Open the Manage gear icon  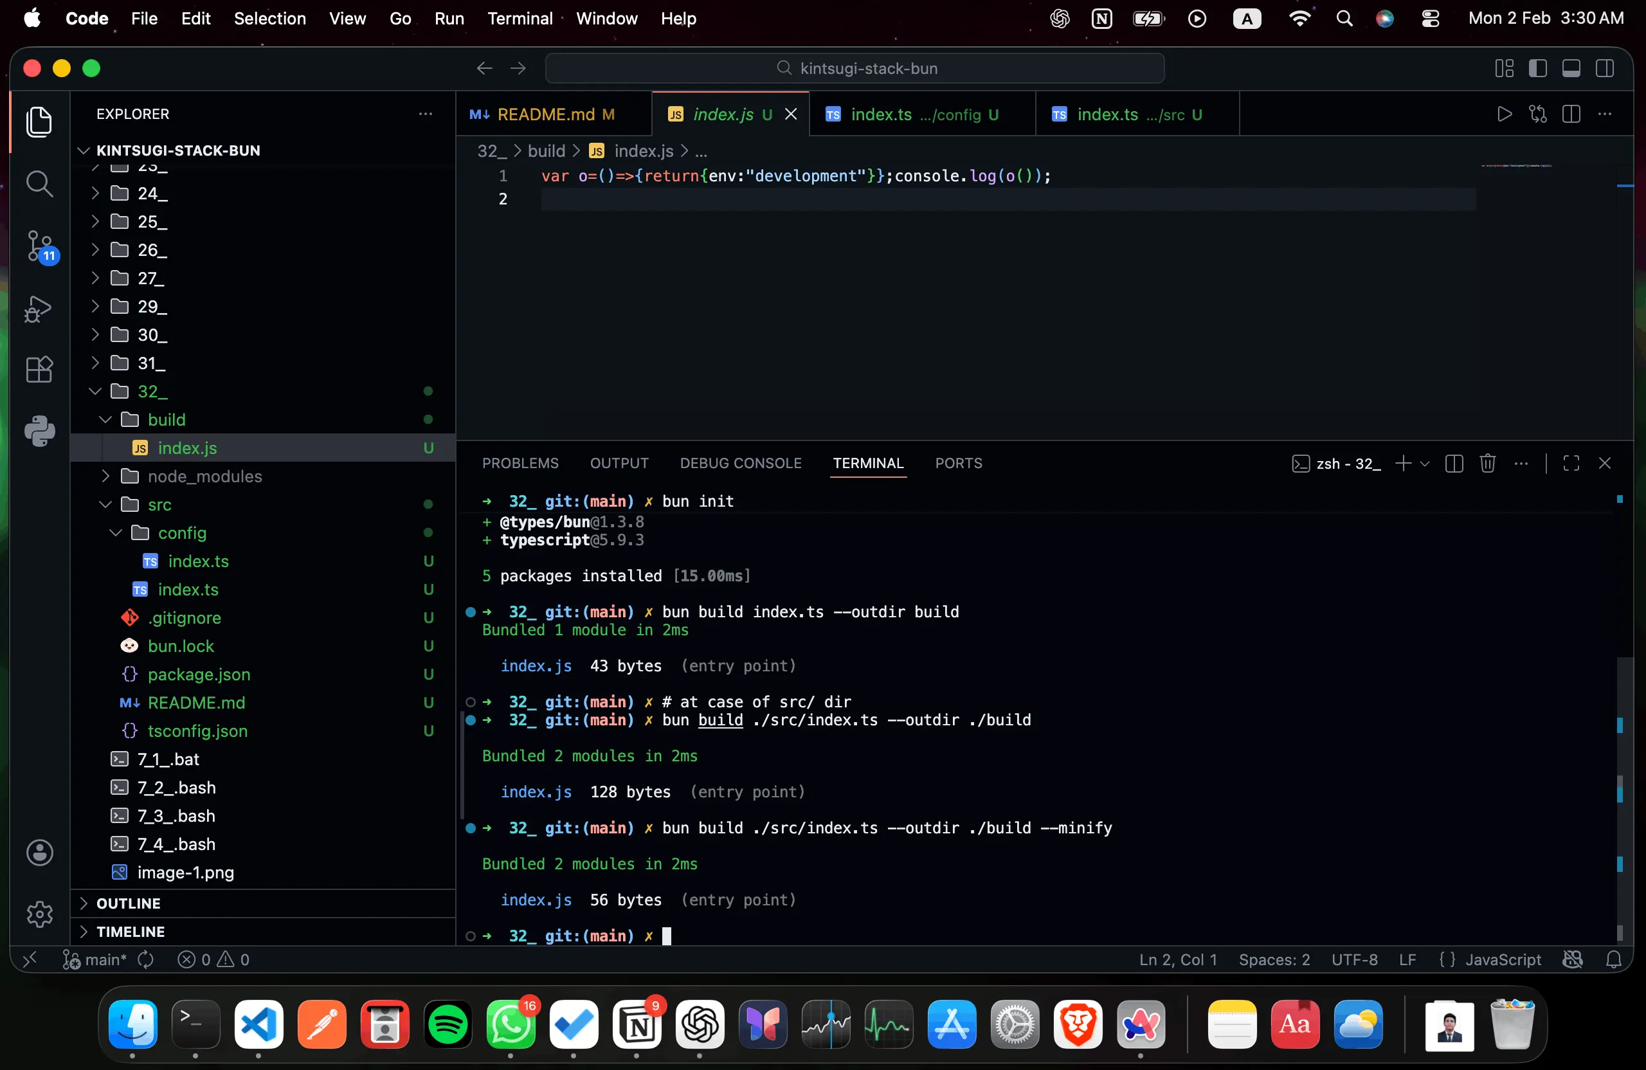coord(39,914)
